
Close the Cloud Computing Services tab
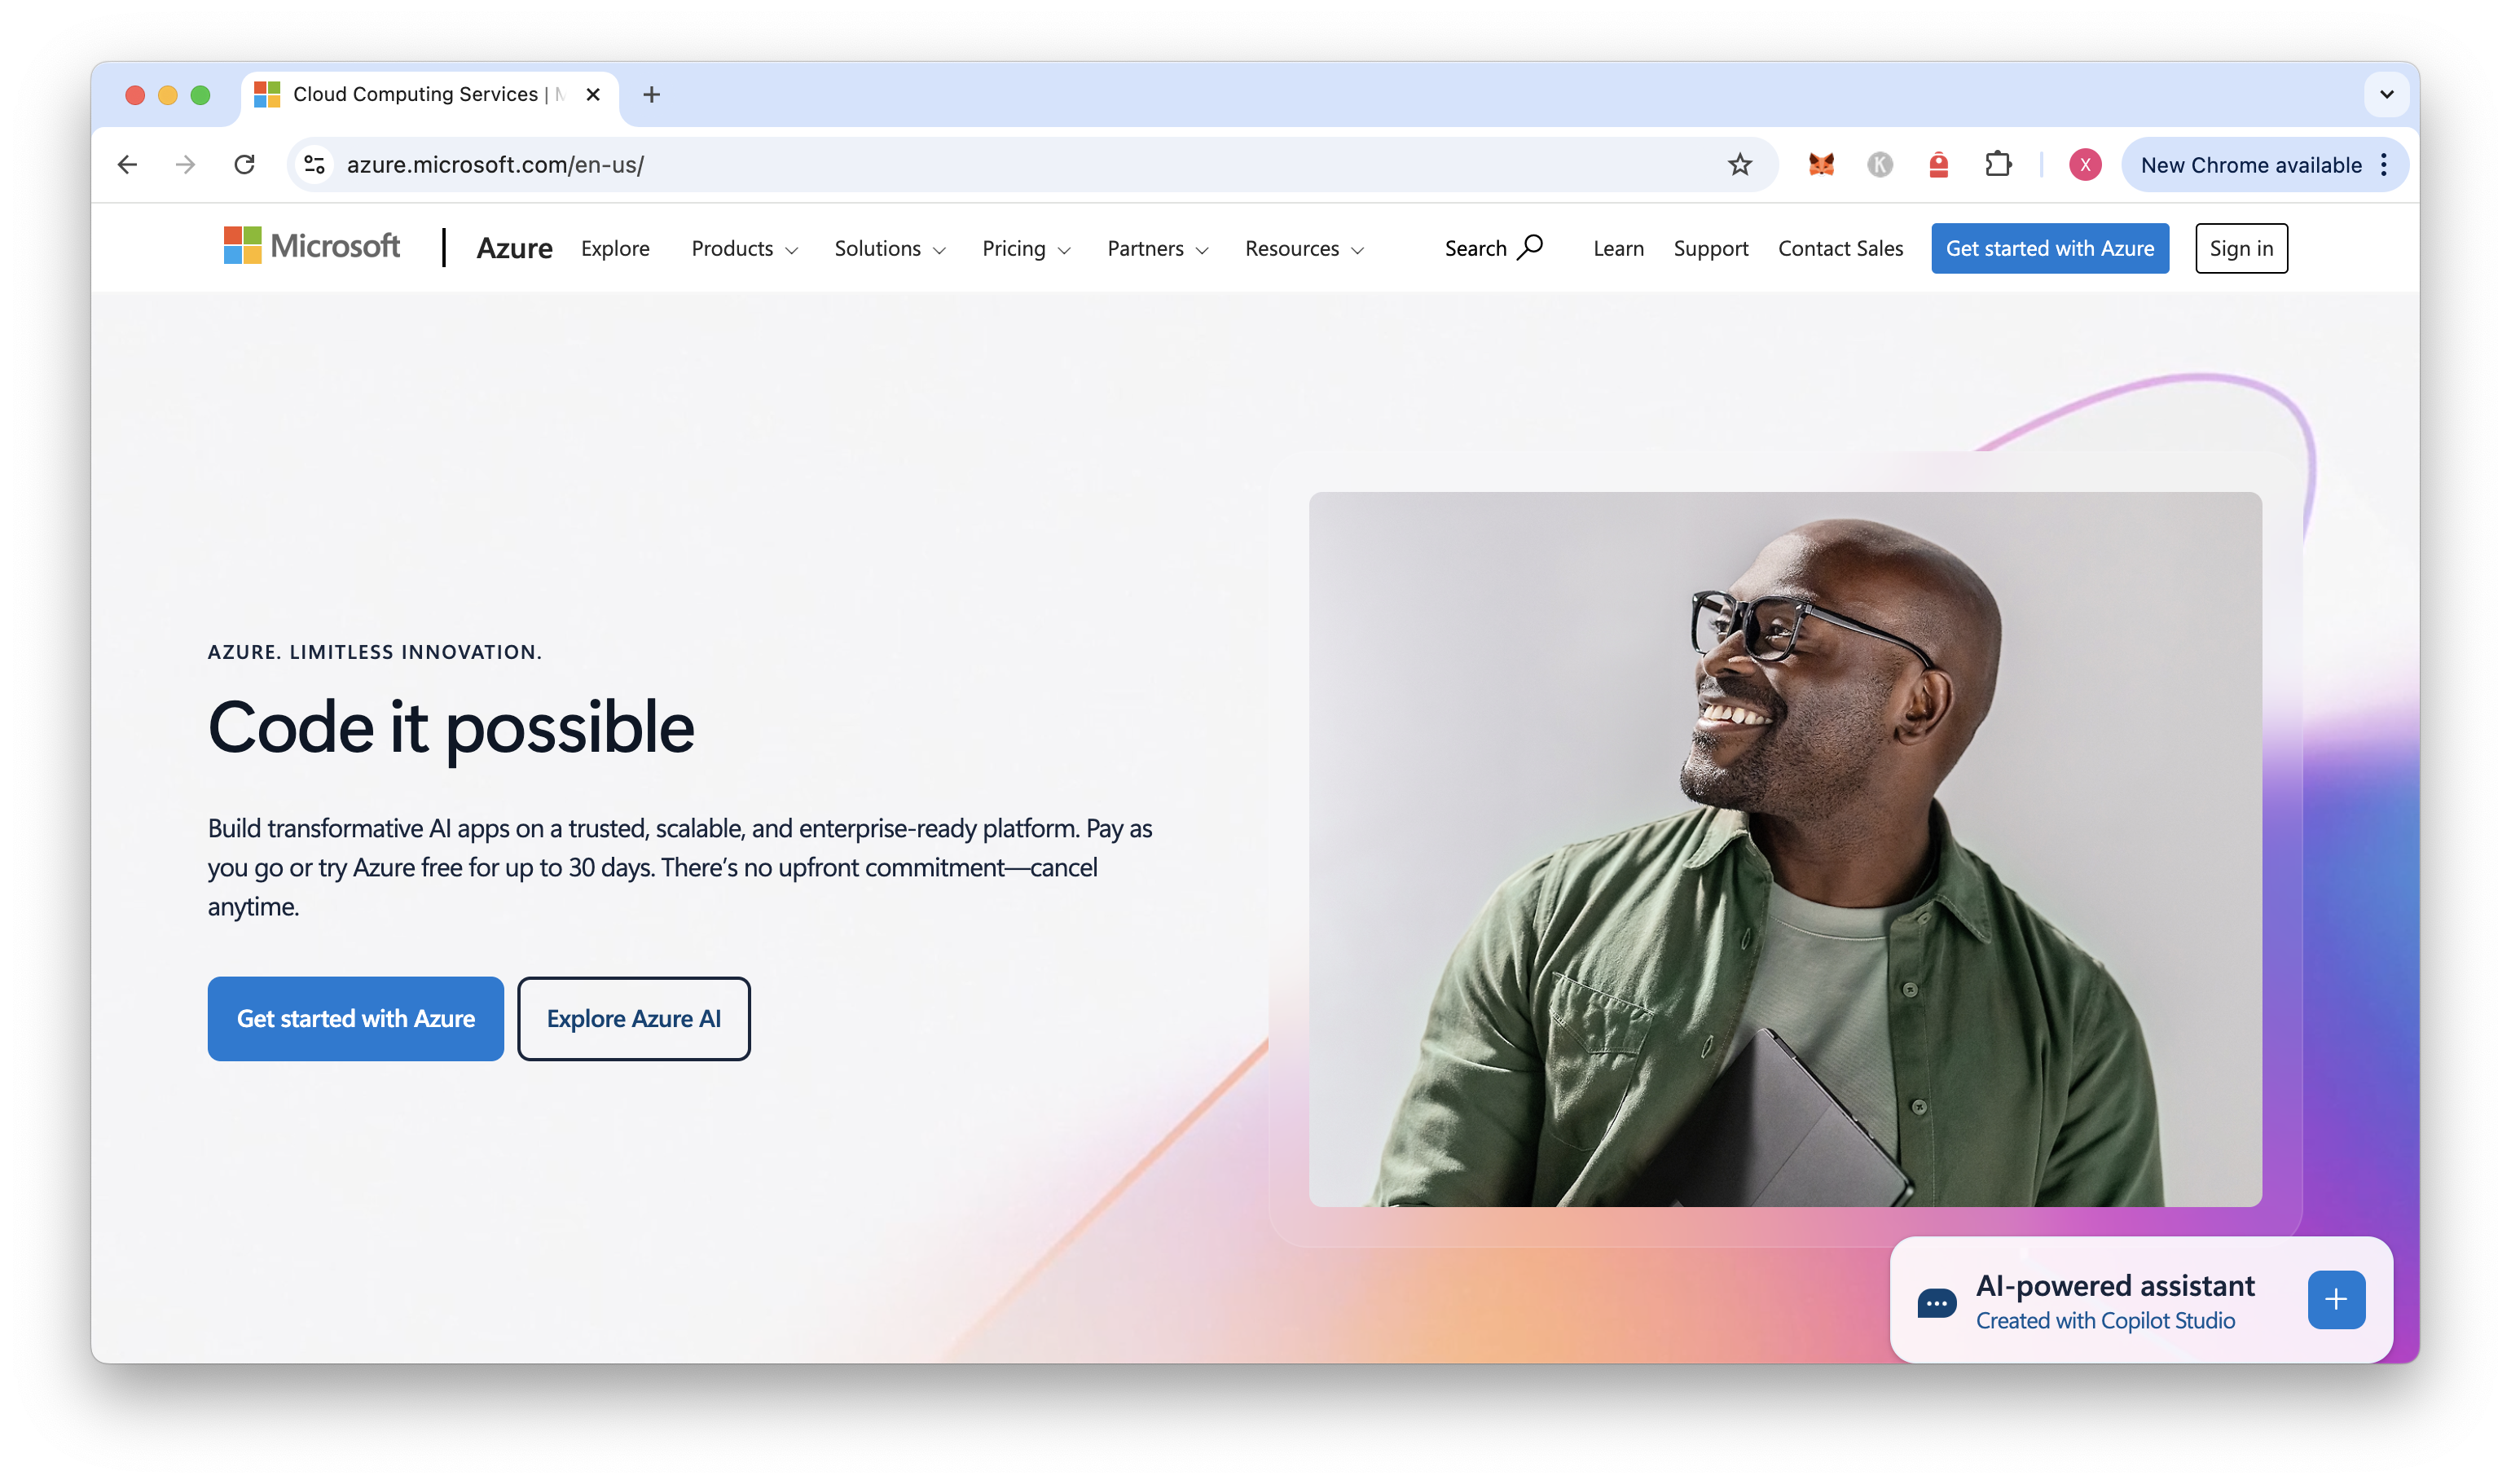click(x=593, y=94)
